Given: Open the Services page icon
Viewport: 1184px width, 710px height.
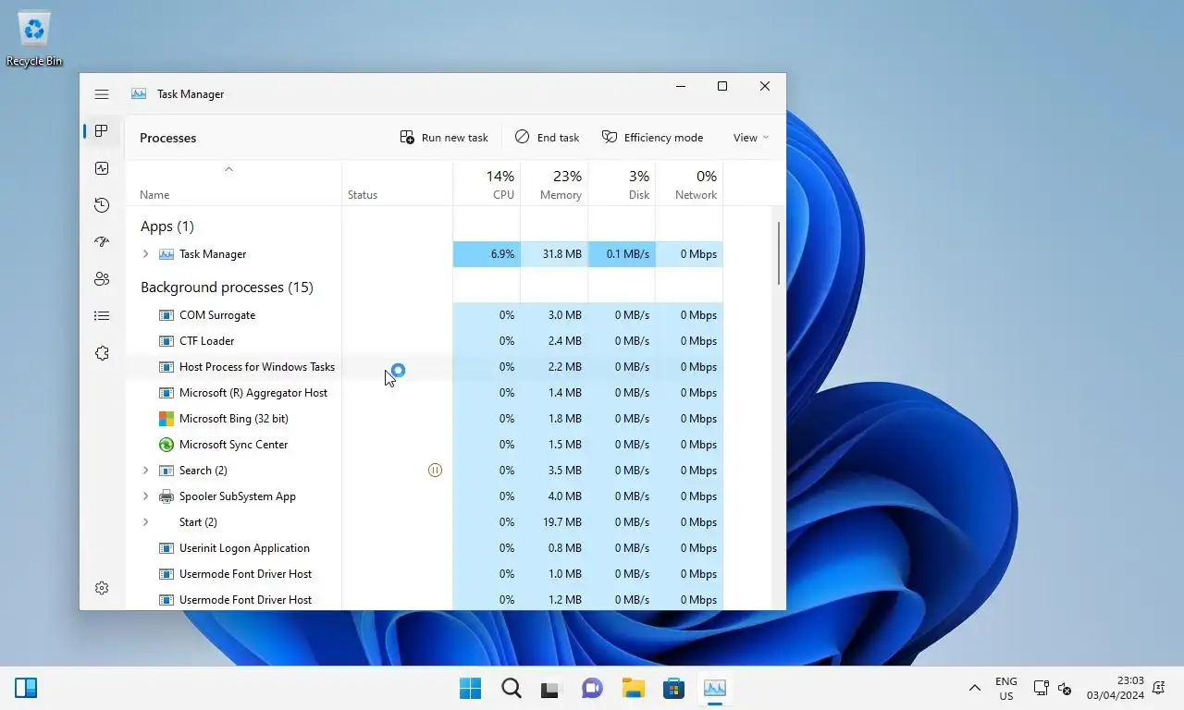Looking at the screenshot, I should point(102,353).
